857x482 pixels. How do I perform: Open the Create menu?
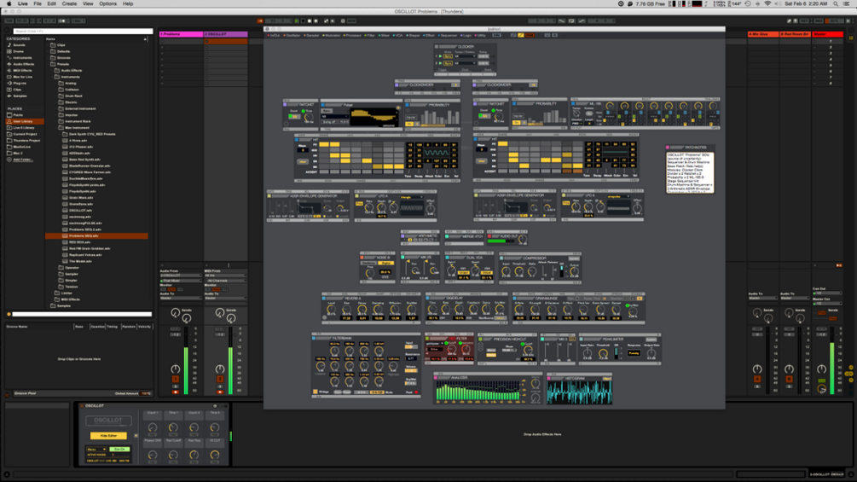(x=69, y=3)
